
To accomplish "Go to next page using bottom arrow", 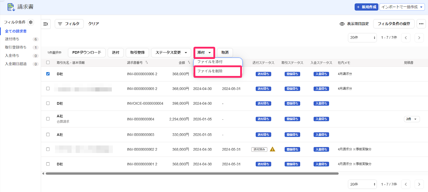I will 419,184.
